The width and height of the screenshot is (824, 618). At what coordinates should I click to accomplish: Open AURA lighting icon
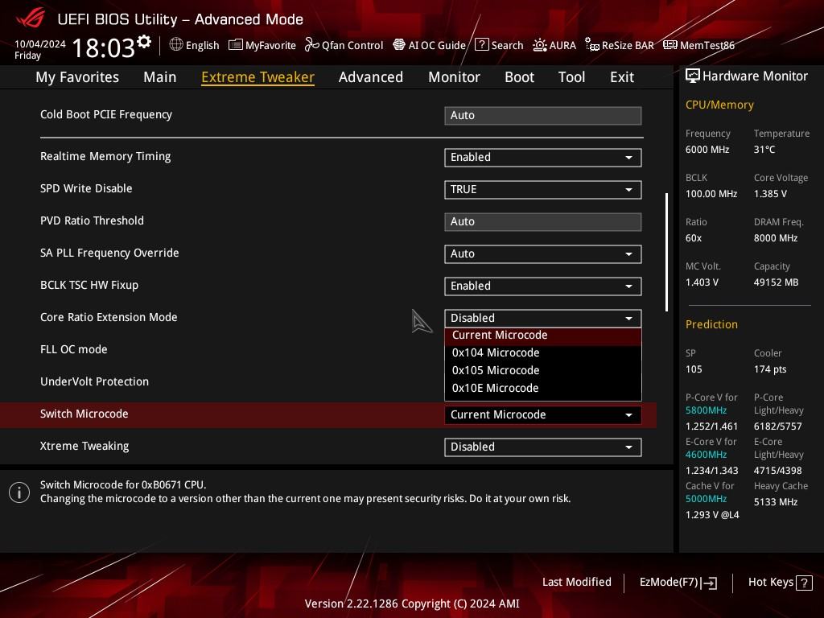(x=540, y=45)
